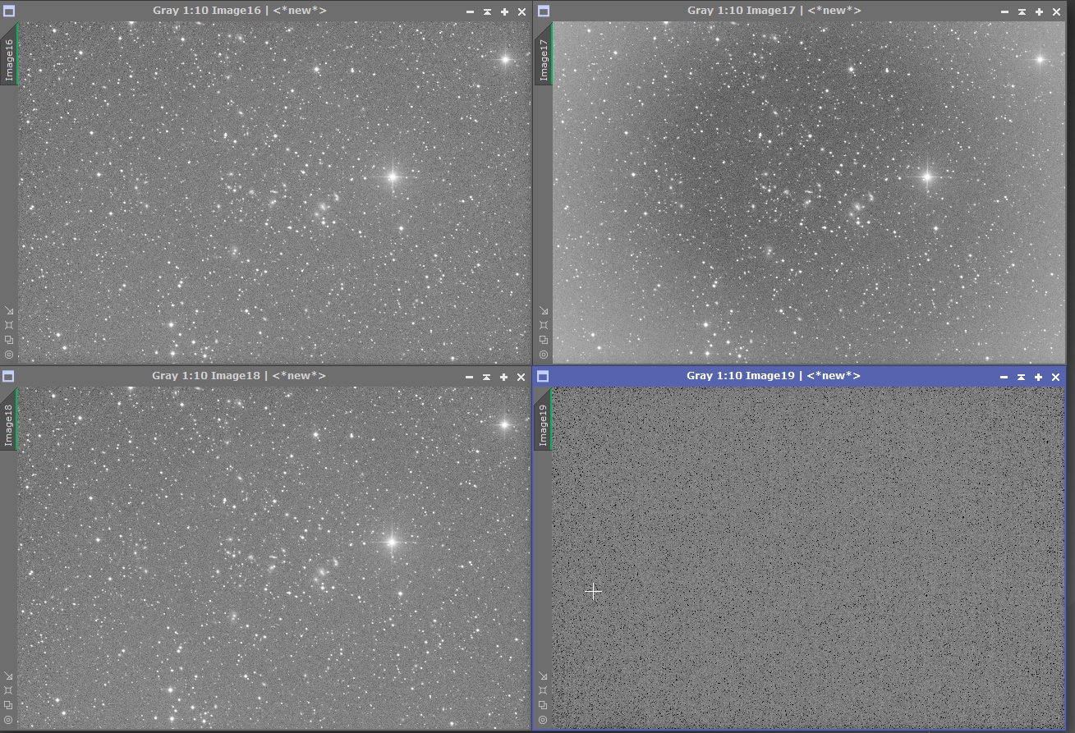This screenshot has height=733, width=1075.
Task: Click the 'Gray 1:10 Image16' title bar text
Action: click(x=207, y=11)
